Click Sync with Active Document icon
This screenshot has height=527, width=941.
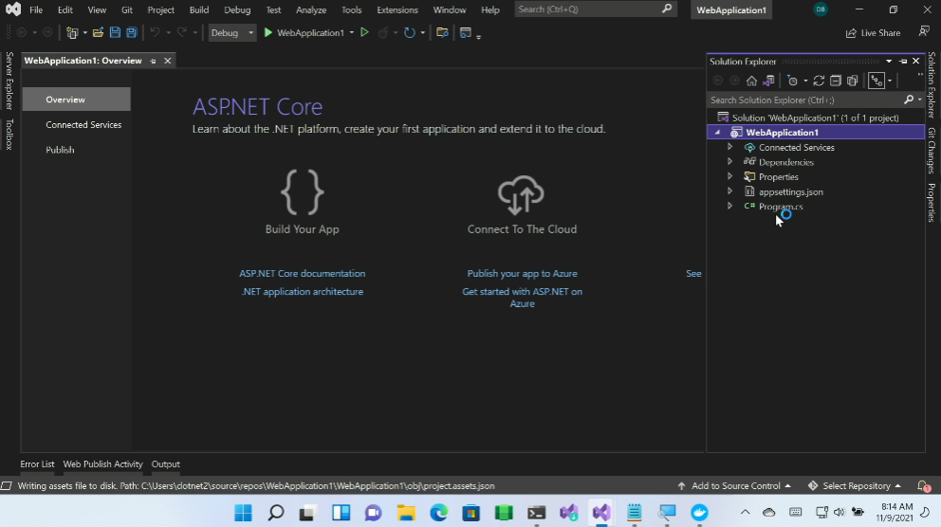[x=819, y=81]
